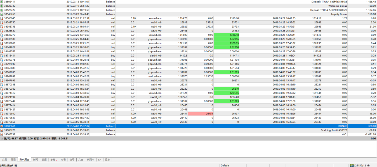Image resolution: width=377 pixels, height=167 pixels.
Task: Switch to the 日志 (Journal) tab
Action: 107,160
